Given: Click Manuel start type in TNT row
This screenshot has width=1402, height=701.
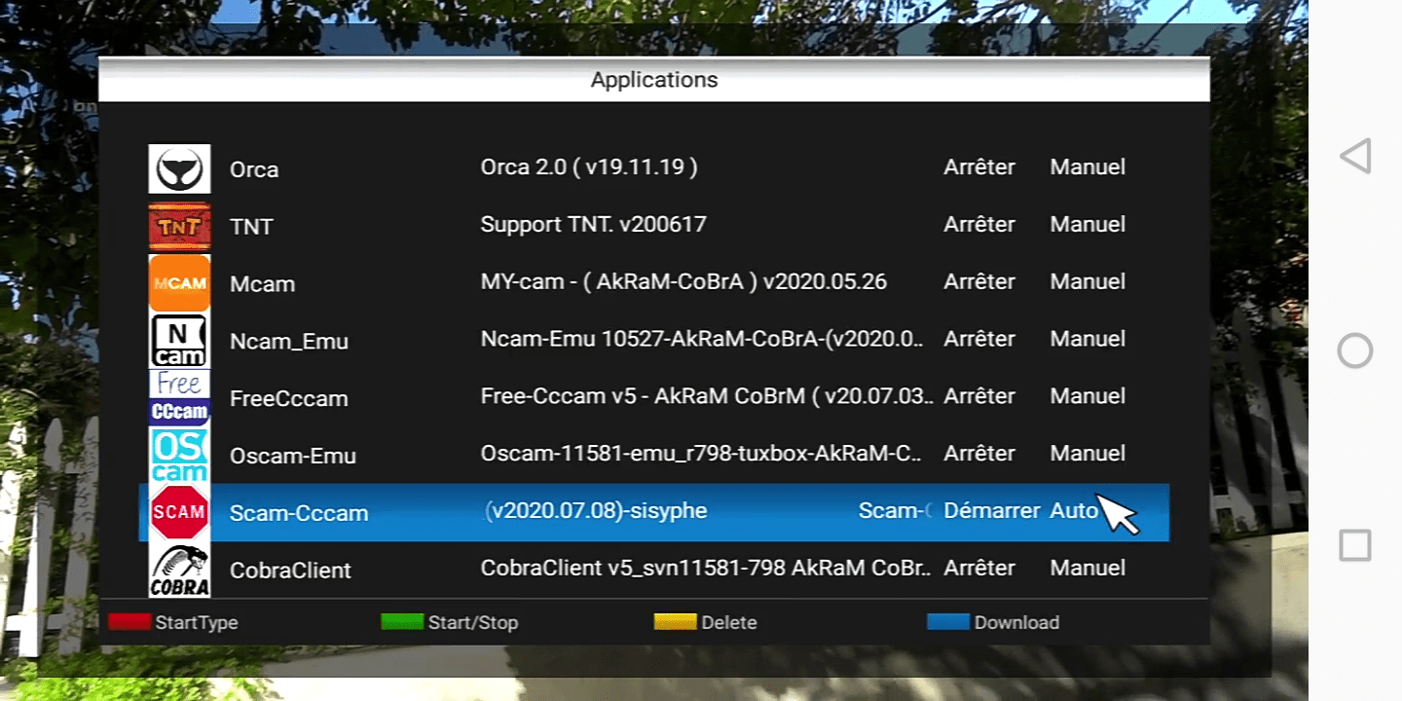Looking at the screenshot, I should pyautogui.click(x=1088, y=225).
